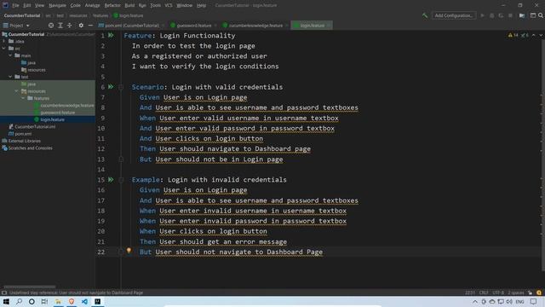Click features breadcrumb in navigation bar
The width and height of the screenshot is (545, 307).
tap(100, 15)
